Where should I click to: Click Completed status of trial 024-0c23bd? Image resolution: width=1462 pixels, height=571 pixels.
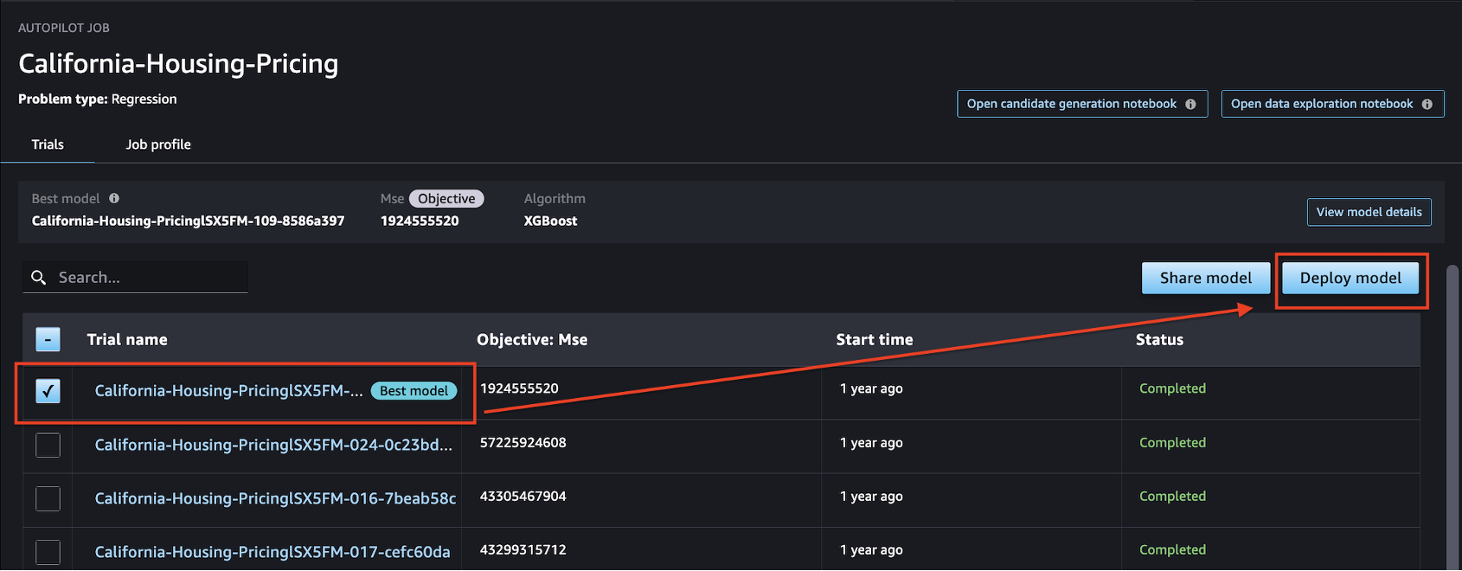1172,443
